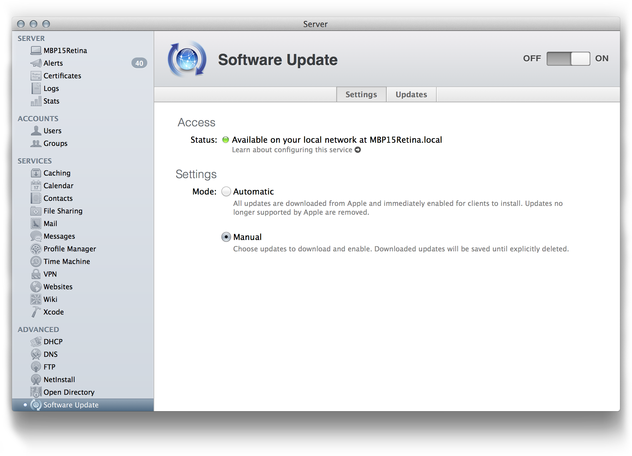The width and height of the screenshot is (632, 456).
Task: Open the Xcode hammer icon
Action: coord(36,312)
